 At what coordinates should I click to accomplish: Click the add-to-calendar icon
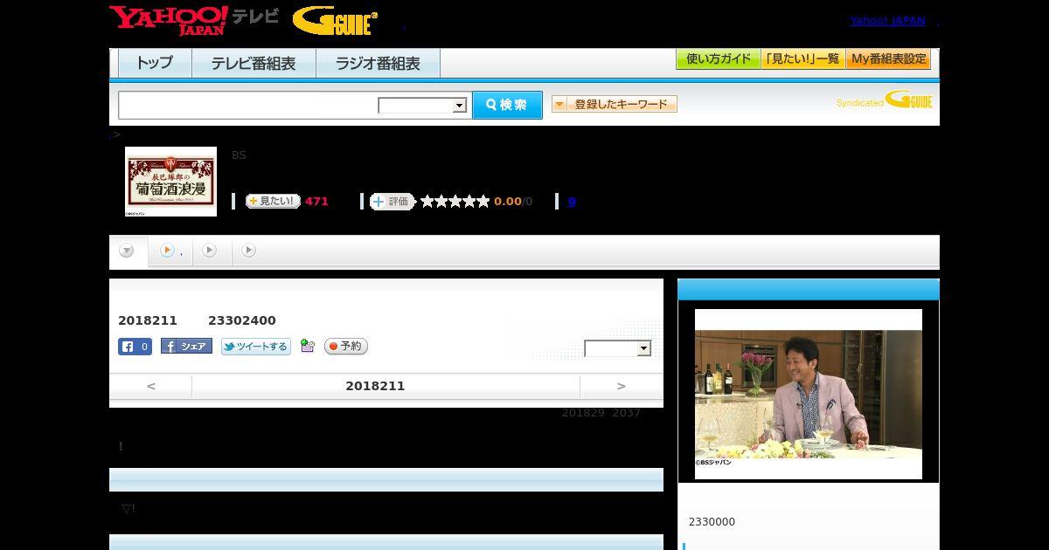(307, 346)
